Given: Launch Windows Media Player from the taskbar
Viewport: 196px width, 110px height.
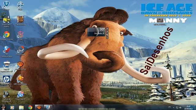Looking at the screenshot, I should point(12,107).
